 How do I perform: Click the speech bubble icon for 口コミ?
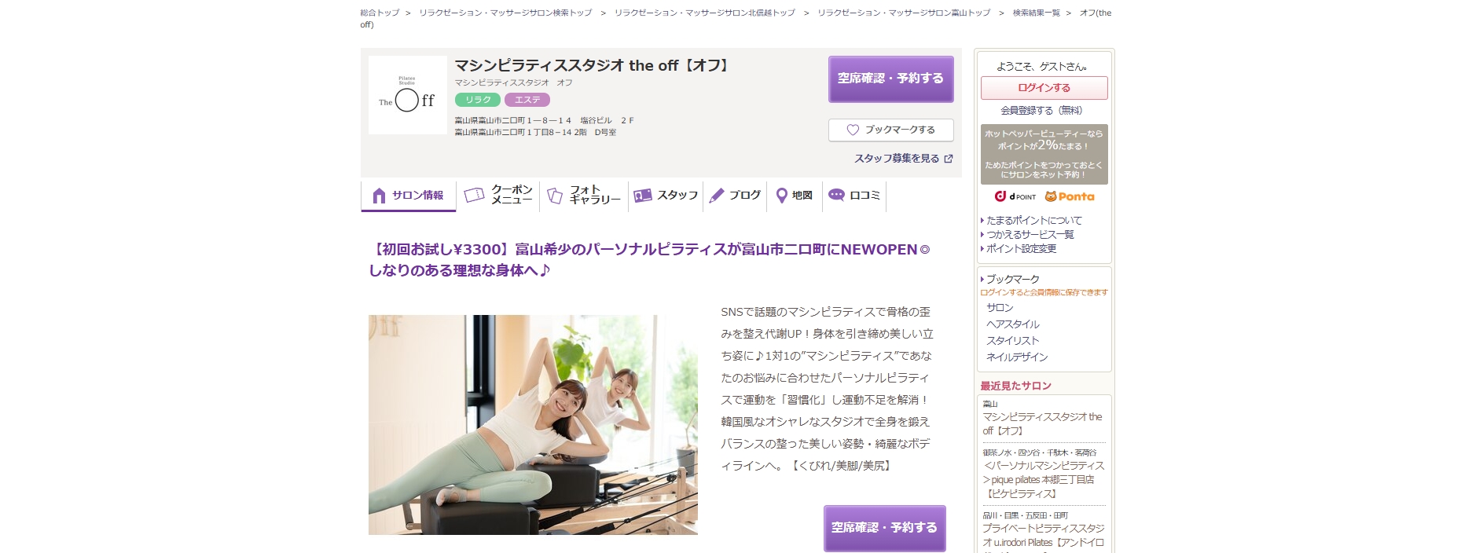coord(836,195)
